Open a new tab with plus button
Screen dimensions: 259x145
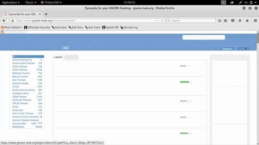[46, 14]
